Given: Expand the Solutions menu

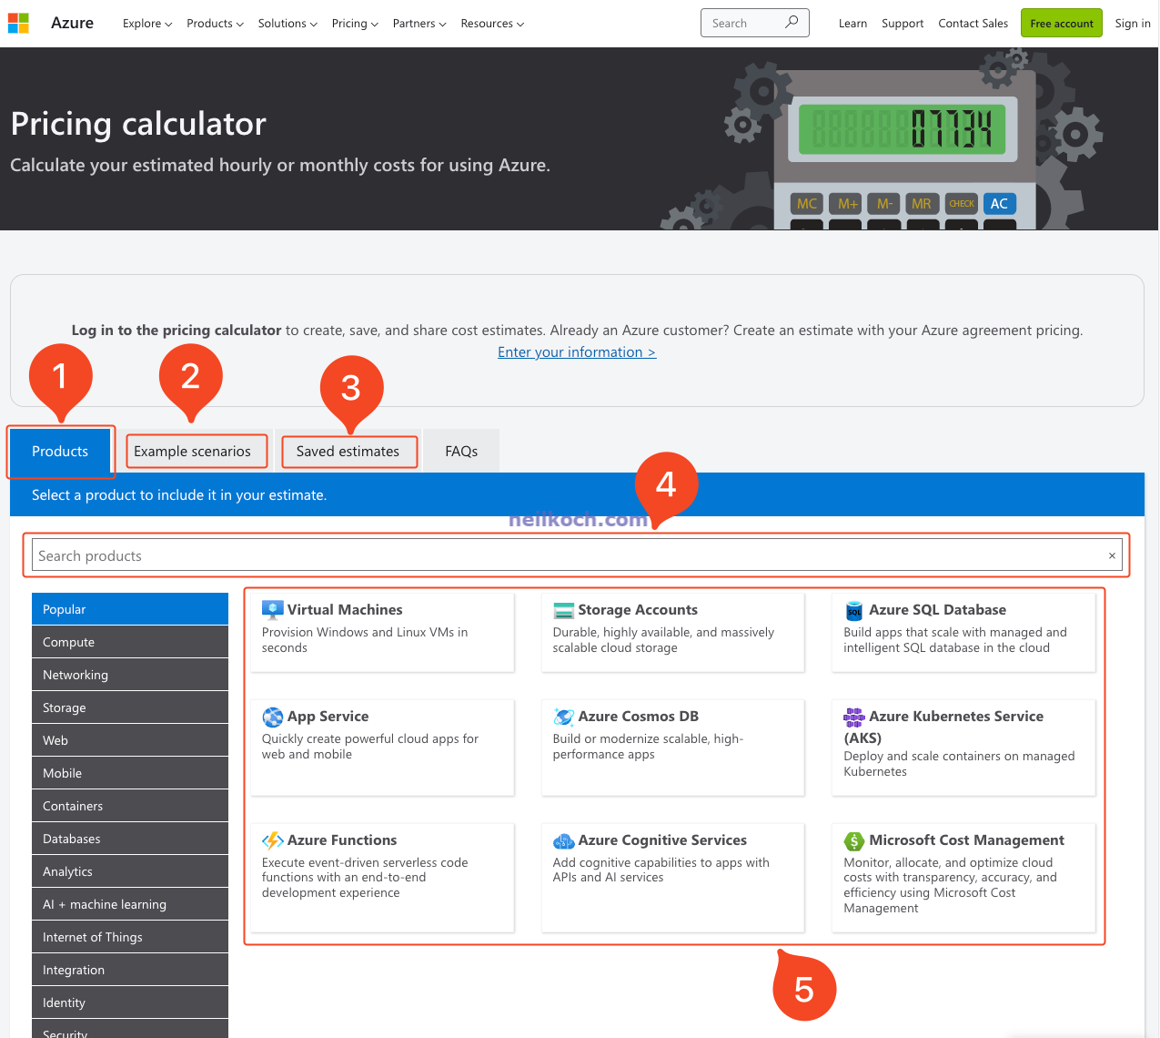Looking at the screenshot, I should [287, 24].
